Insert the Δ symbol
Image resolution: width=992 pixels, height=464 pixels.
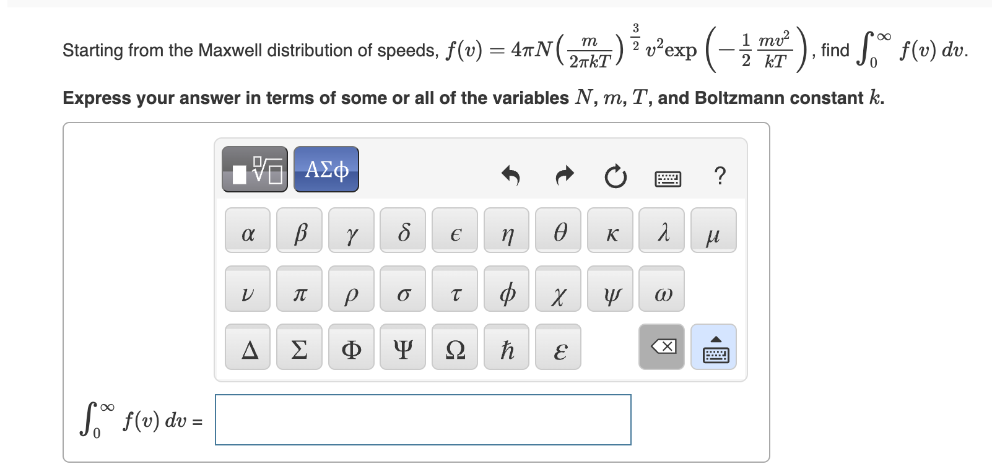point(247,348)
